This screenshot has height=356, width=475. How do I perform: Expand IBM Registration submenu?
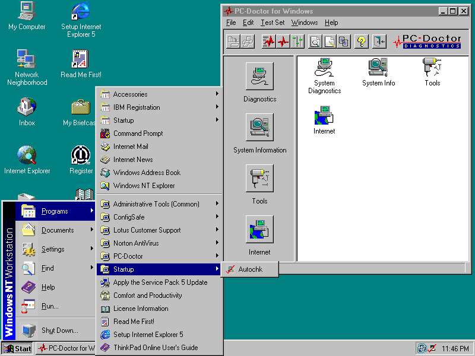[159, 107]
